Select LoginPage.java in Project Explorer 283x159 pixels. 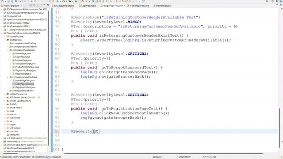pos(23,57)
